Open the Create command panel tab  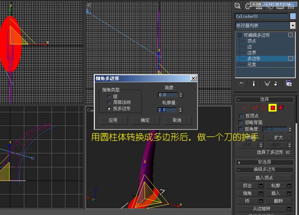tap(238, 6)
